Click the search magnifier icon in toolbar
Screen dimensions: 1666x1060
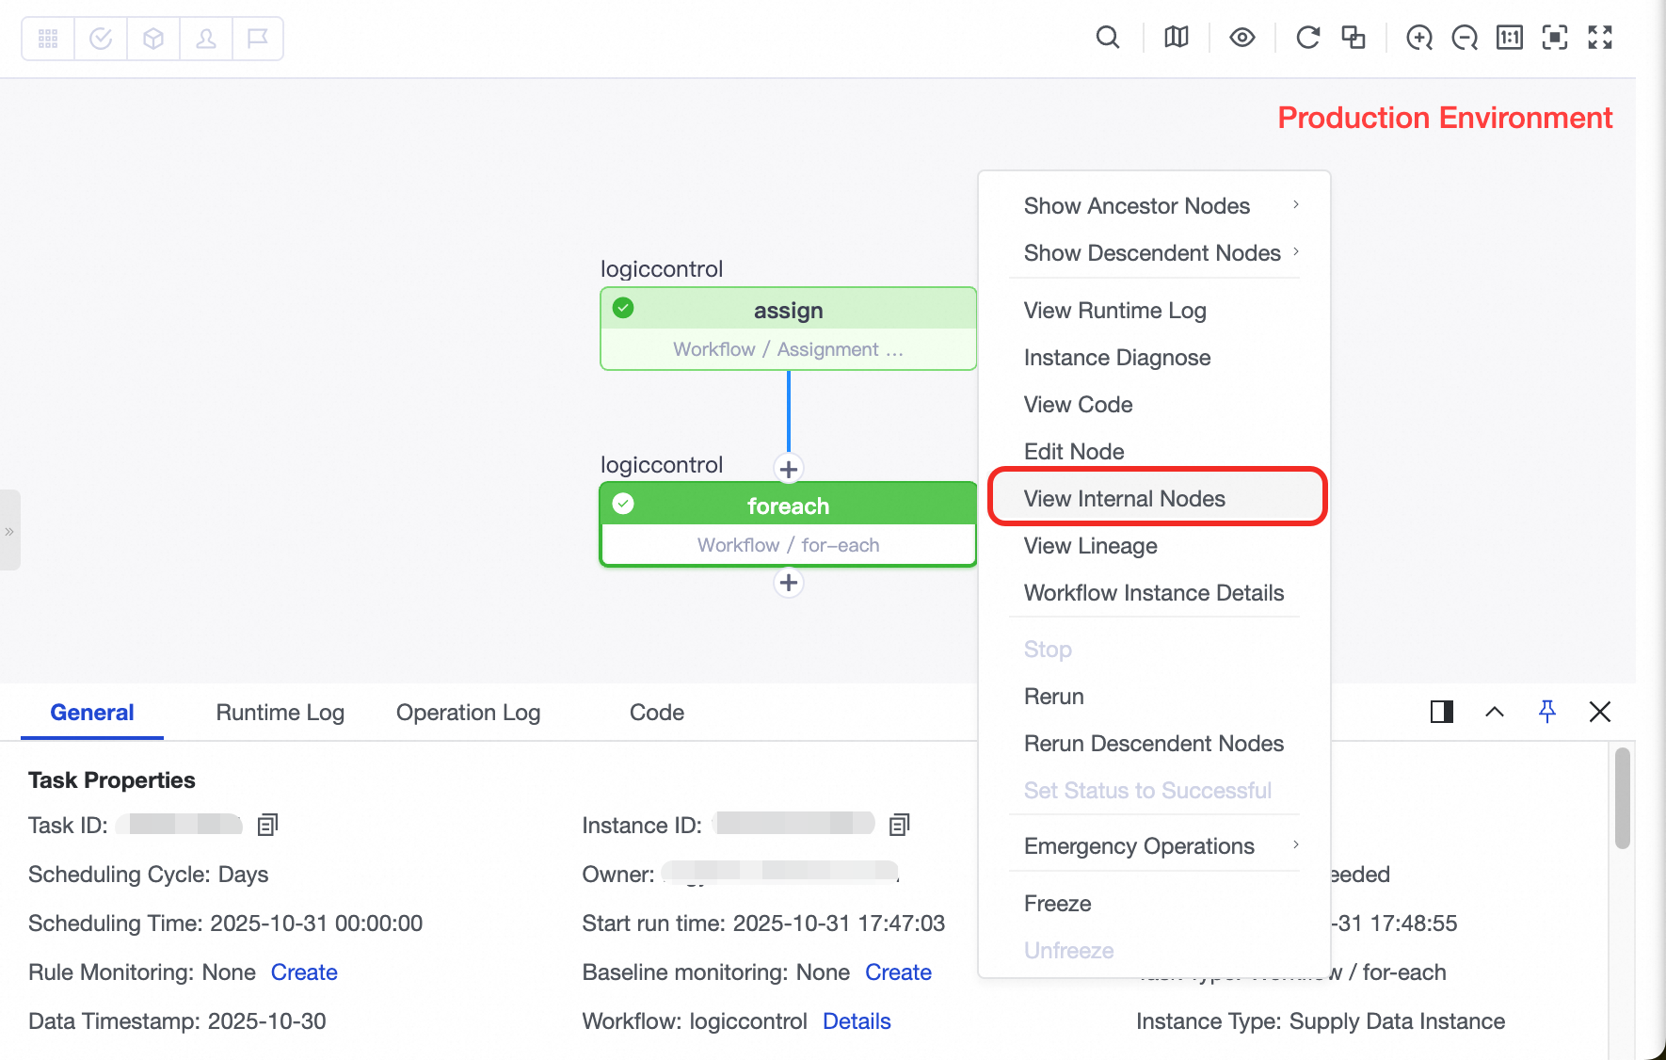point(1108,38)
